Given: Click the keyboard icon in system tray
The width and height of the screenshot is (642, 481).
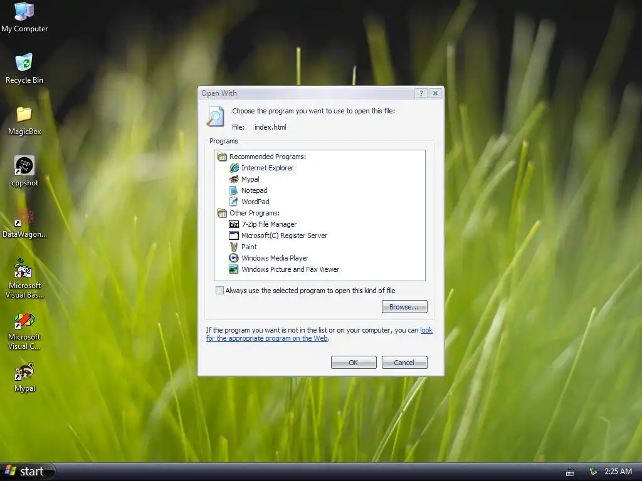Looking at the screenshot, I should pos(569,472).
